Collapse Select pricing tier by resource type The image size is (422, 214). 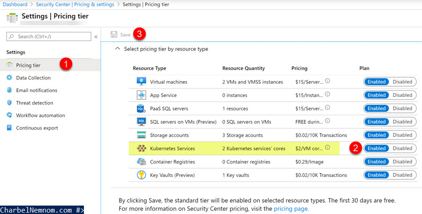117,49
